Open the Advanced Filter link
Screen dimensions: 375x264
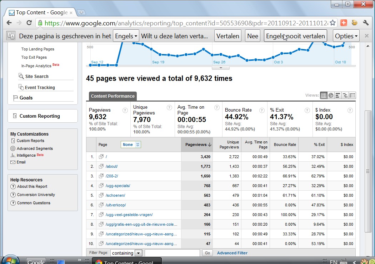click(232, 253)
